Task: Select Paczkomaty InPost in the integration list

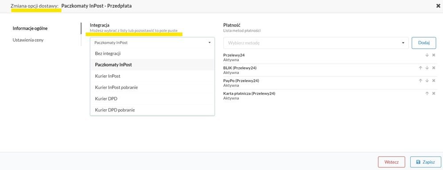Action: pos(152,65)
